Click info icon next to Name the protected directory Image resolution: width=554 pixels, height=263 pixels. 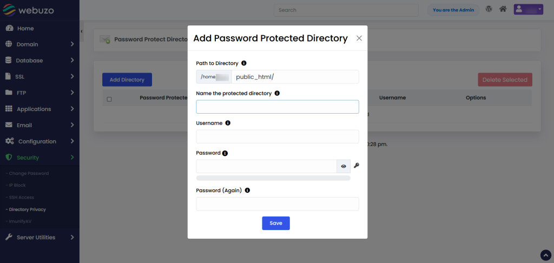click(277, 93)
